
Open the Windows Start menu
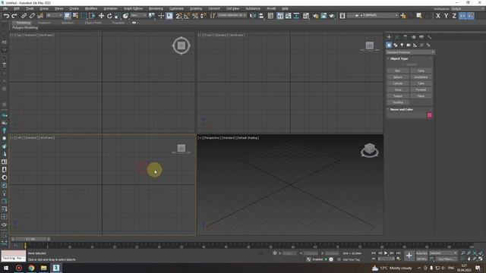pyautogui.click(x=6, y=268)
